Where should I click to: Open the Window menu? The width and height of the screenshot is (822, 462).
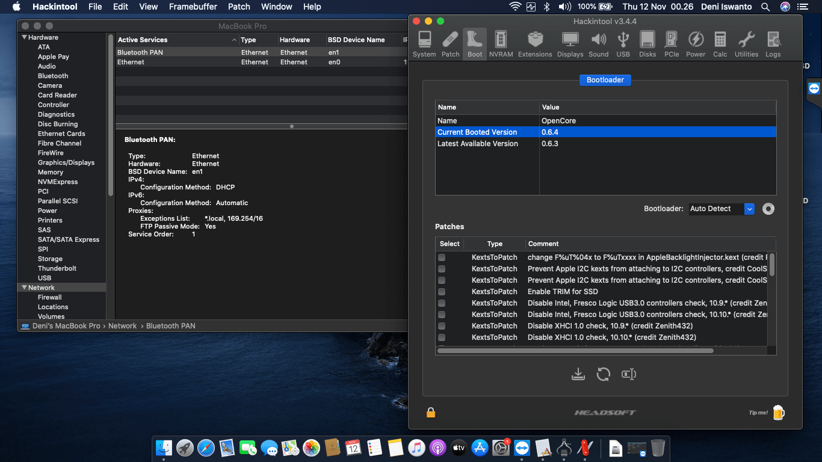click(277, 7)
